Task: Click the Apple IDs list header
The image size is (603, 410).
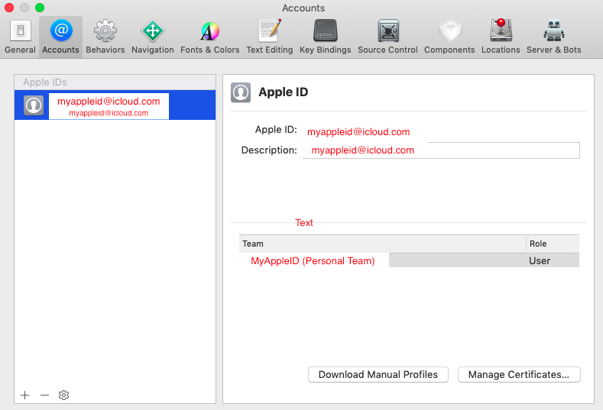Action: coord(115,82)
